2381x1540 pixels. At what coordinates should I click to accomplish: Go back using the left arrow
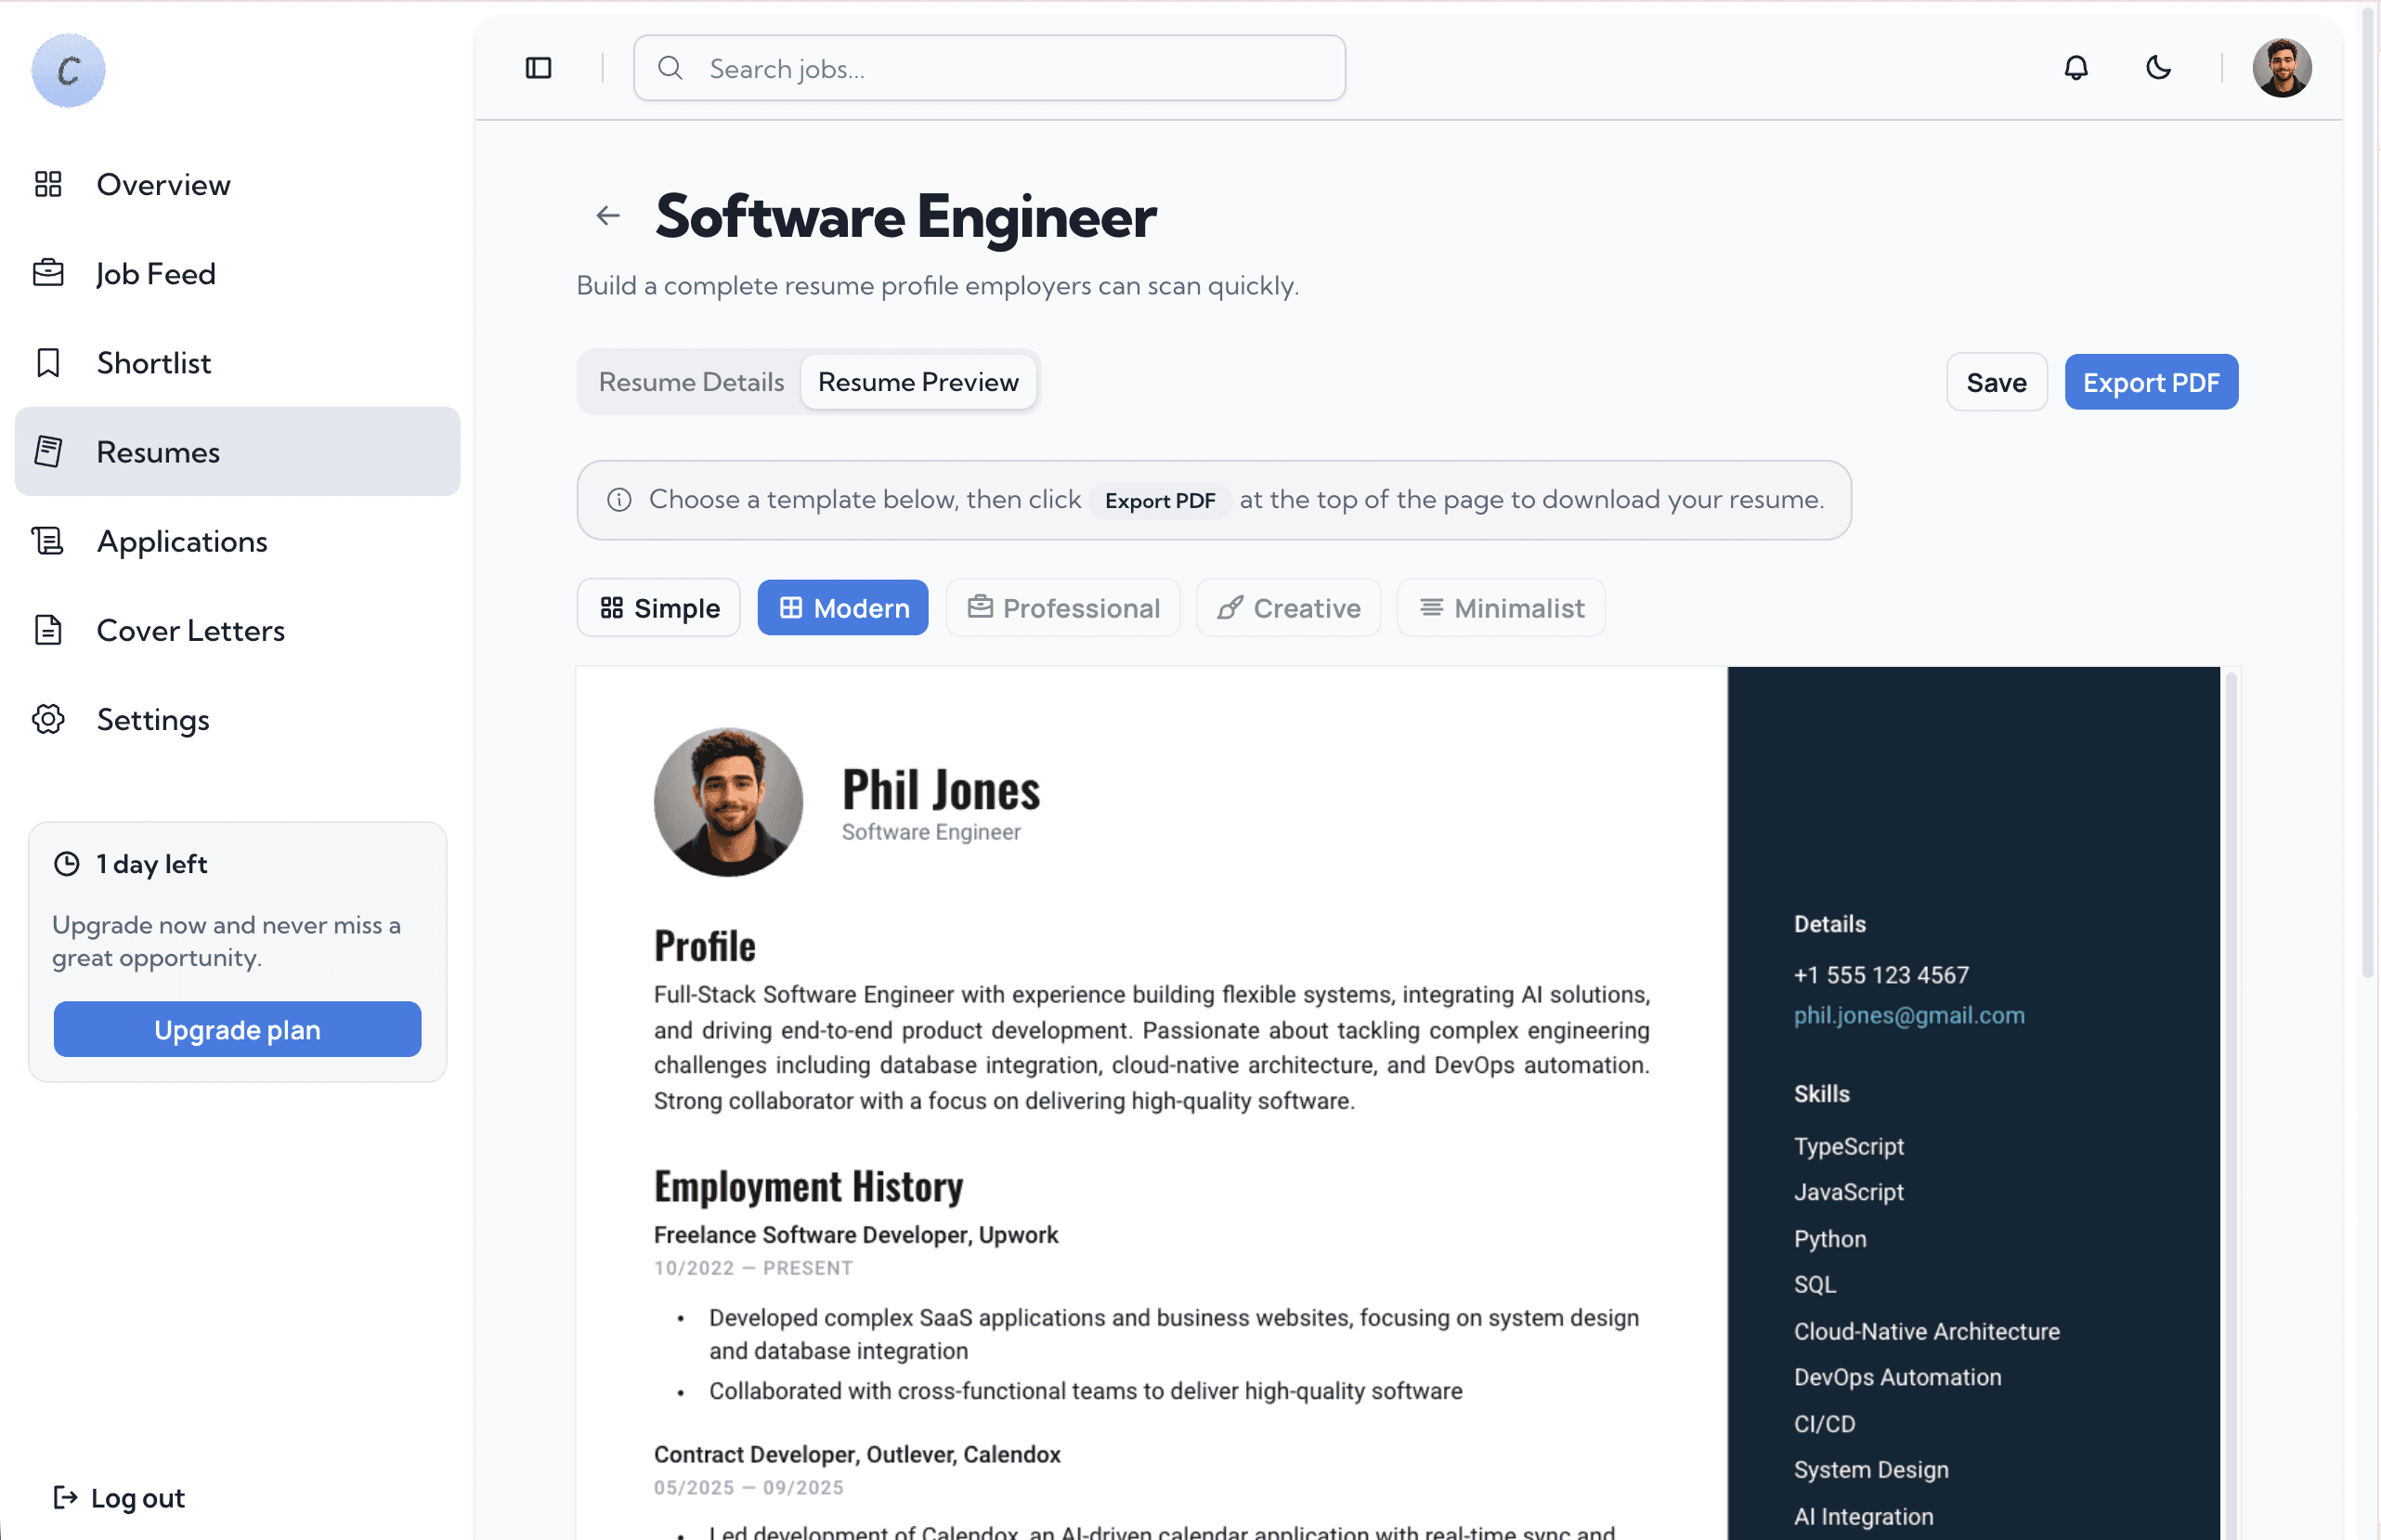(x=607, y=215)
